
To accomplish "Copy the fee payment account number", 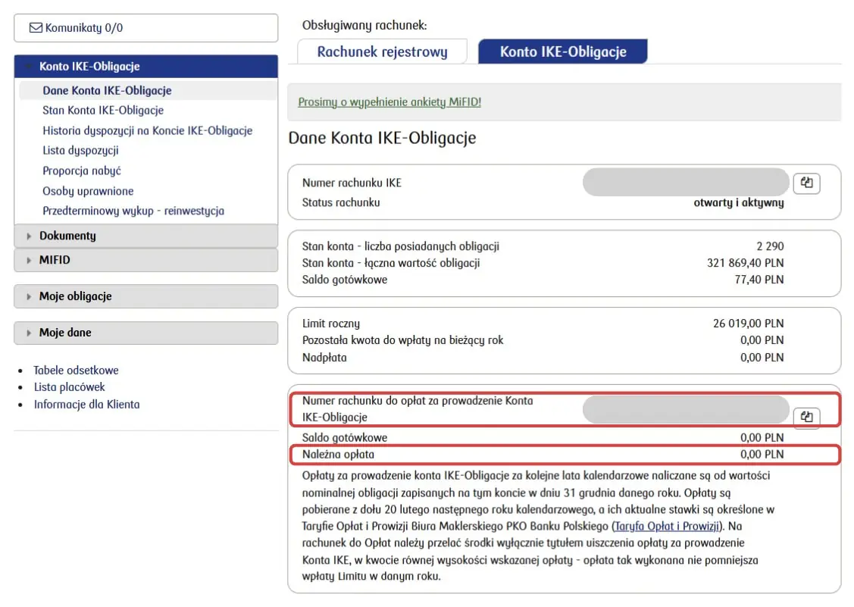I will [x=806, y=416].
